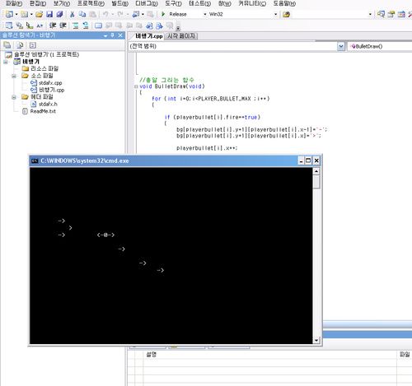Open the Solution Explorer window position menu arrow

(105, 35)
